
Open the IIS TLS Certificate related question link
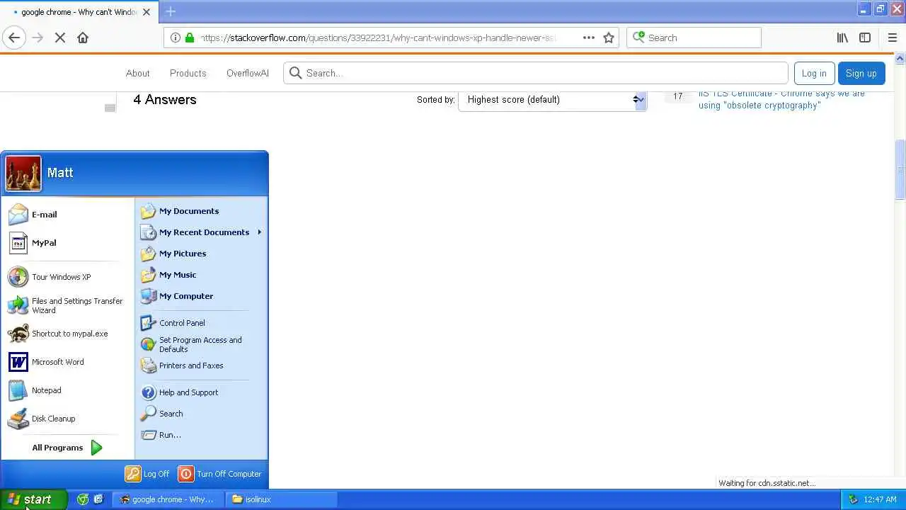coord(781,99)
